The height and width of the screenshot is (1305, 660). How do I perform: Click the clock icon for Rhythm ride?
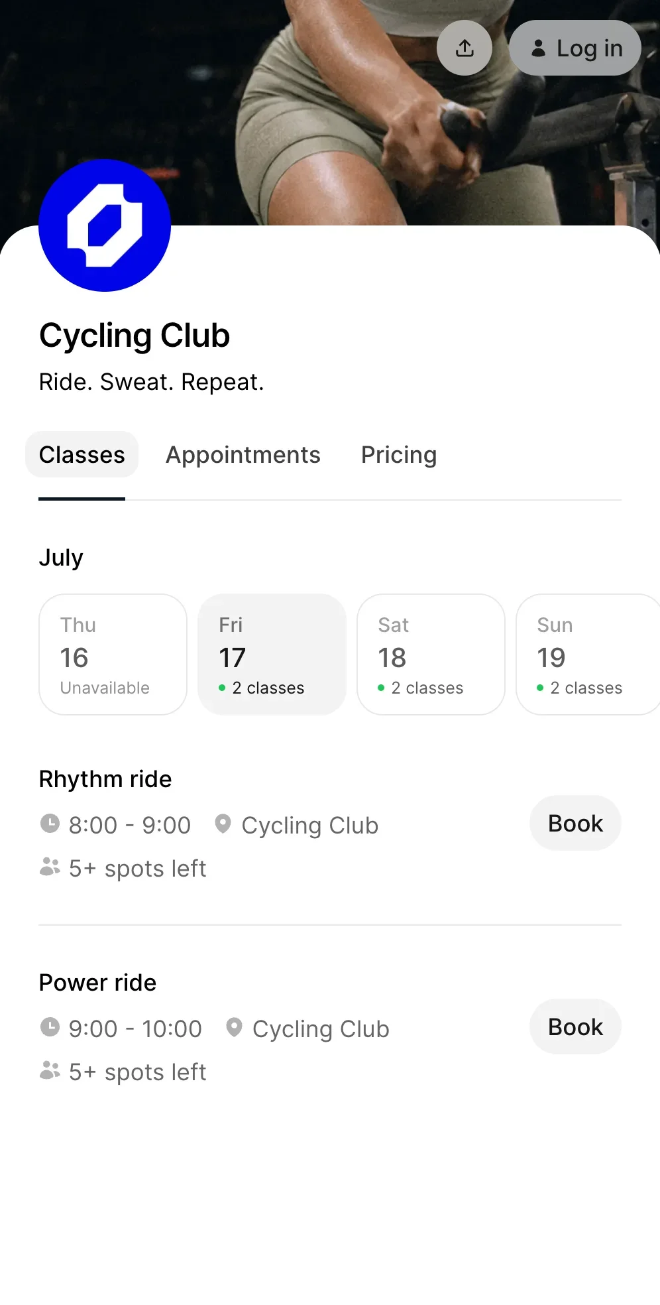[50, 824]
